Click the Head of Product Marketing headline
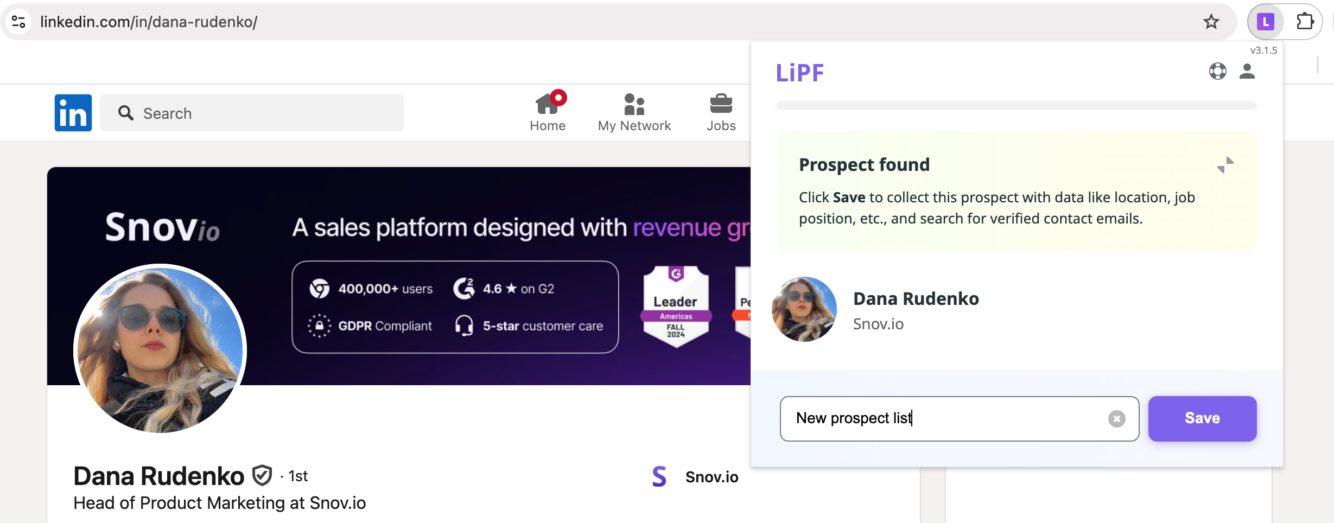 point(220,503)
